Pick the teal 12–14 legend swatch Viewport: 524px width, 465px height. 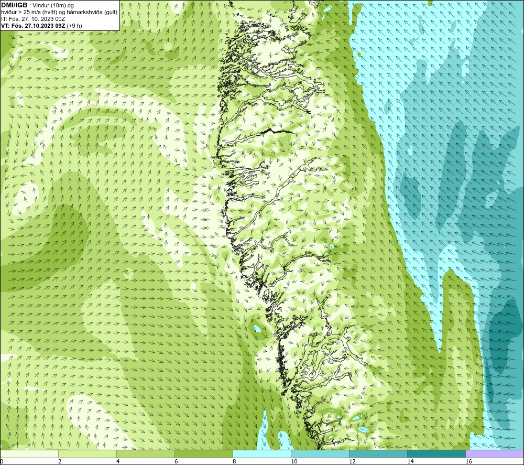point(378,453)
